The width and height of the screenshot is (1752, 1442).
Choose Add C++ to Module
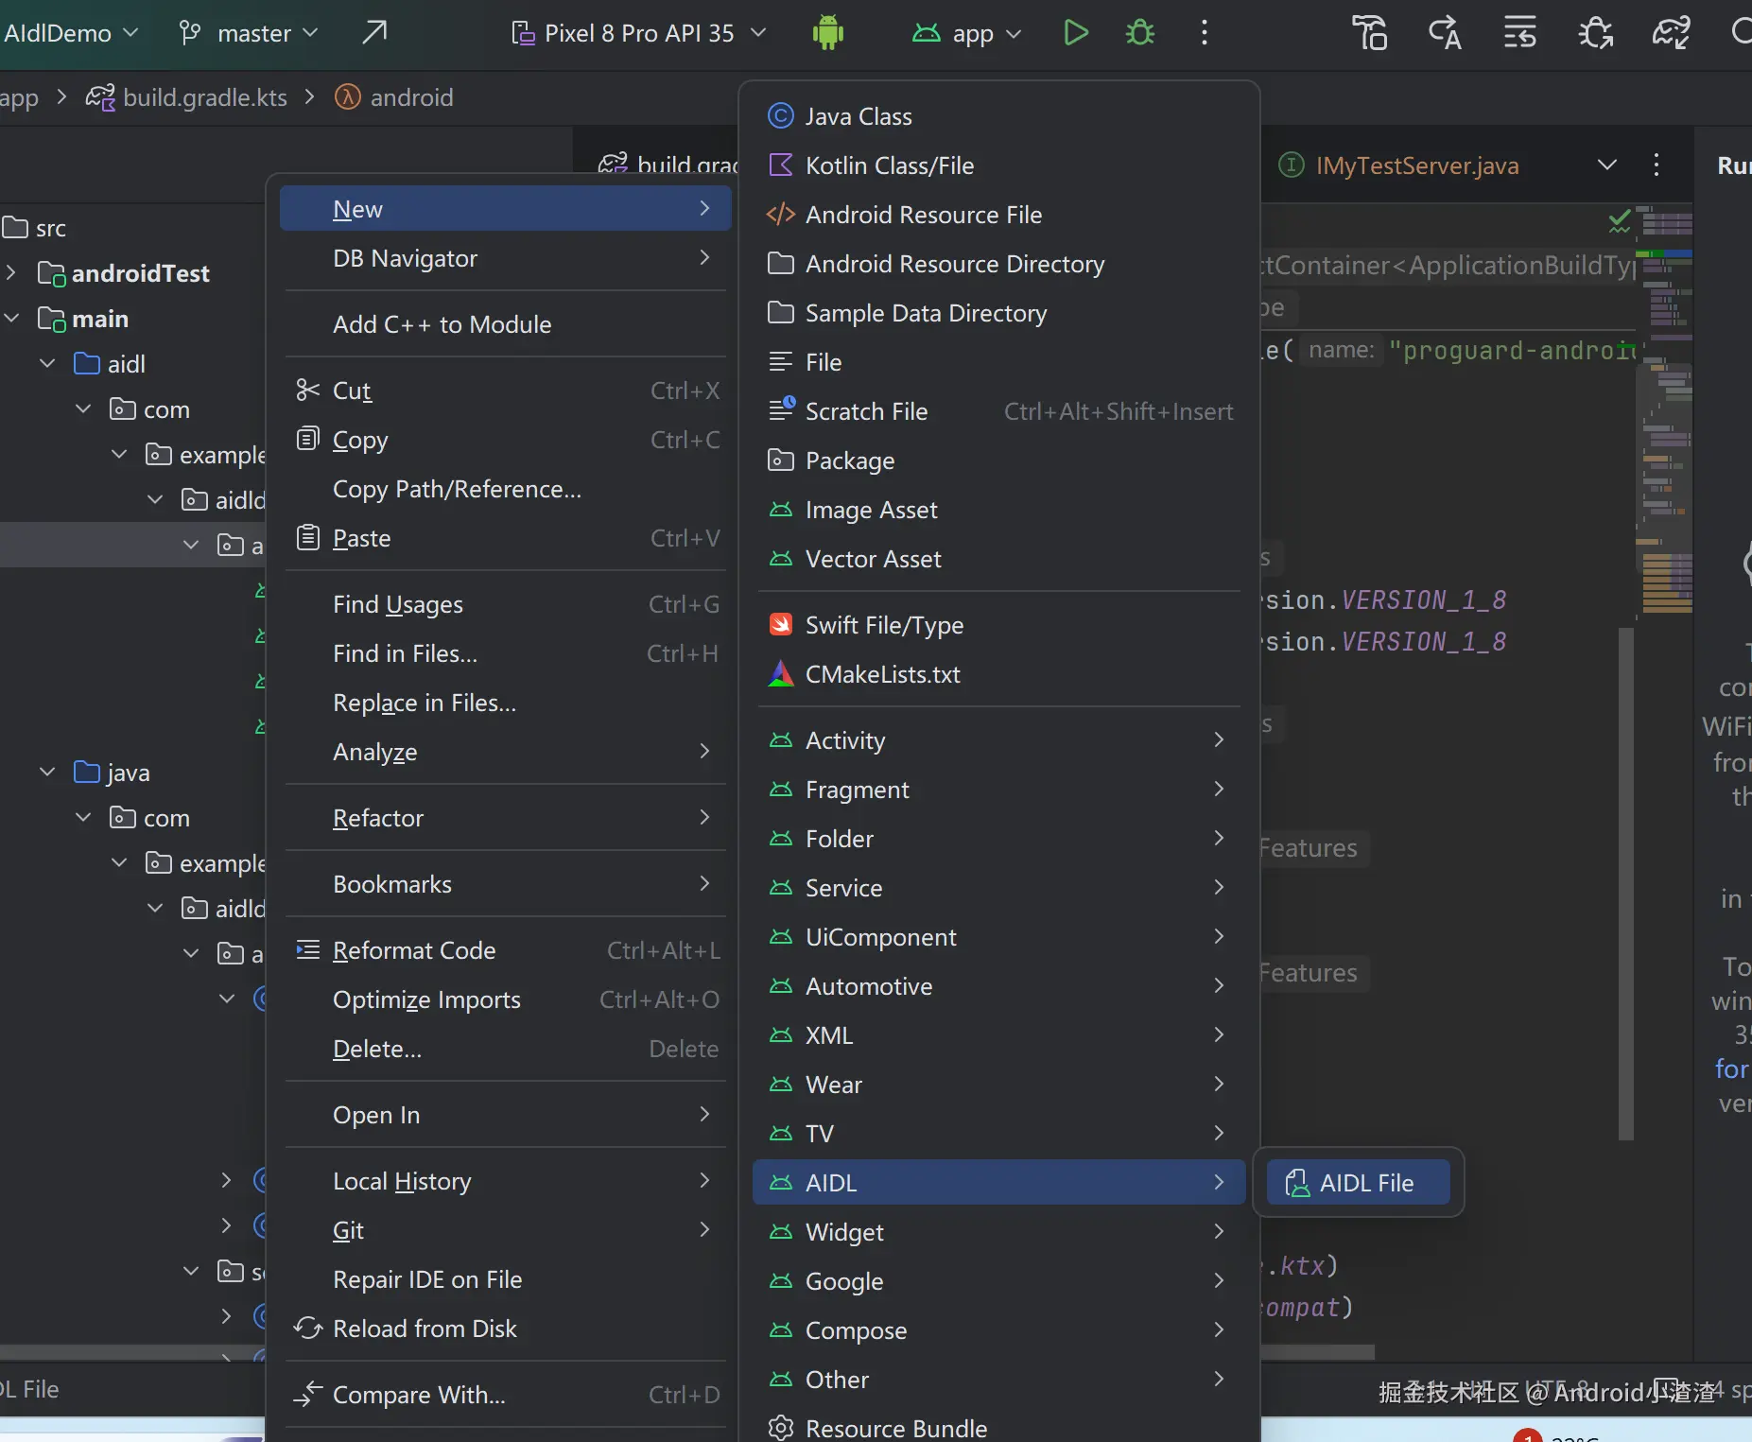click(x=506, y=324)
